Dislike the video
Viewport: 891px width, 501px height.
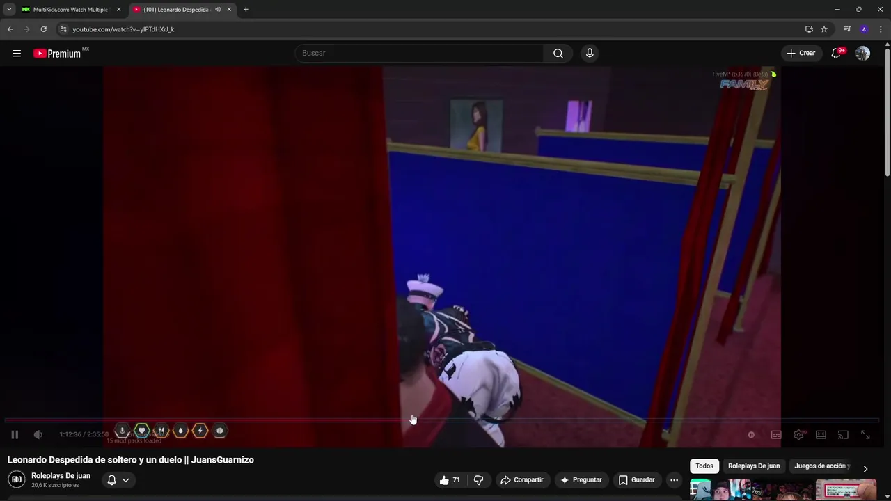tap(478, 480)
